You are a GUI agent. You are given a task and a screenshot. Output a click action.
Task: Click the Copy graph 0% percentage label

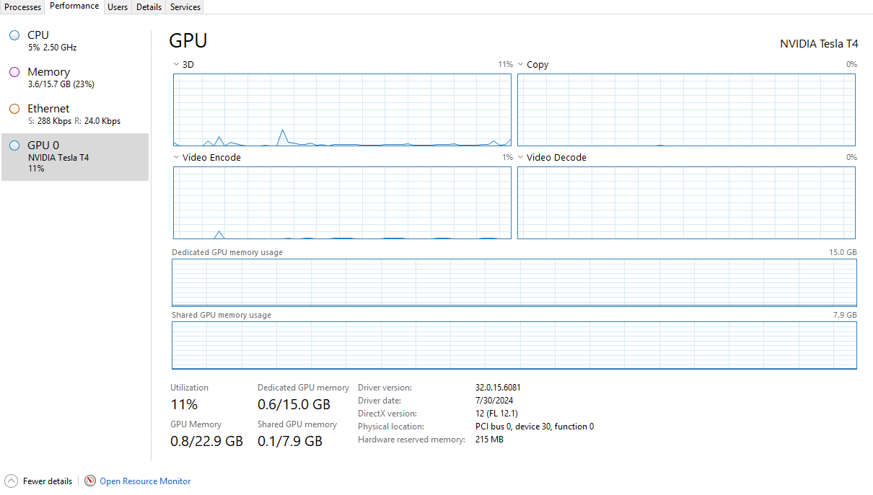click(x=851, y=64)
